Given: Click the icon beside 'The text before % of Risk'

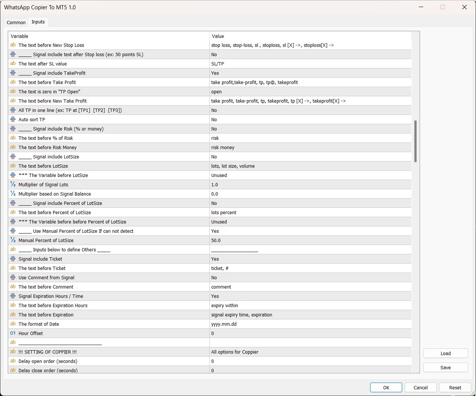Looking at the screenshot, I should pos(13,138).
